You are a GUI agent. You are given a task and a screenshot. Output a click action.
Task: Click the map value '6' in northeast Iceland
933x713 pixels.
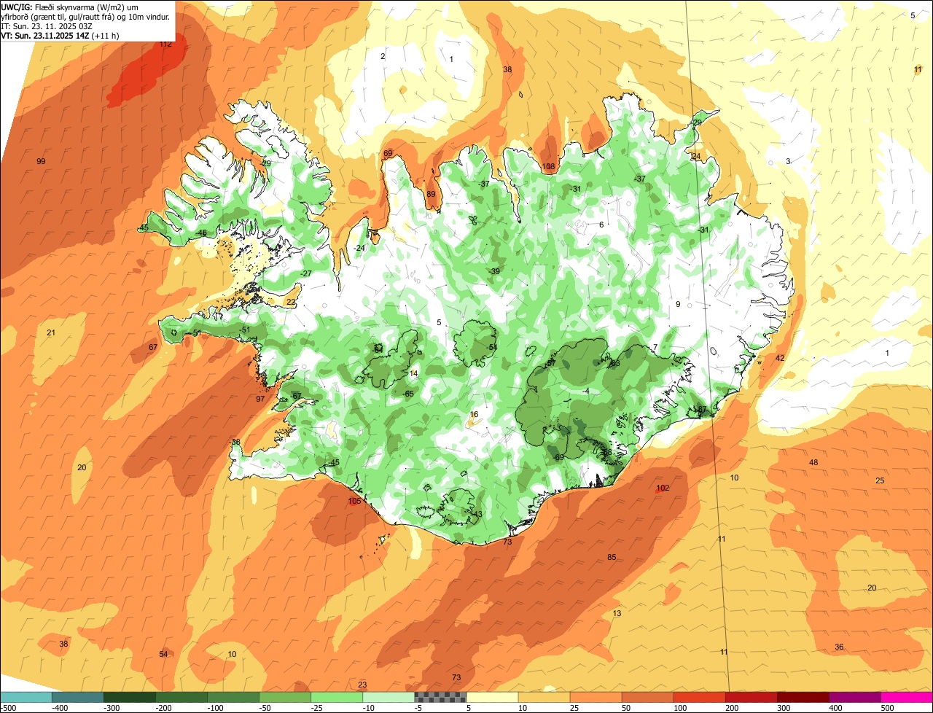pyautogui.click(x=601, y=225)
